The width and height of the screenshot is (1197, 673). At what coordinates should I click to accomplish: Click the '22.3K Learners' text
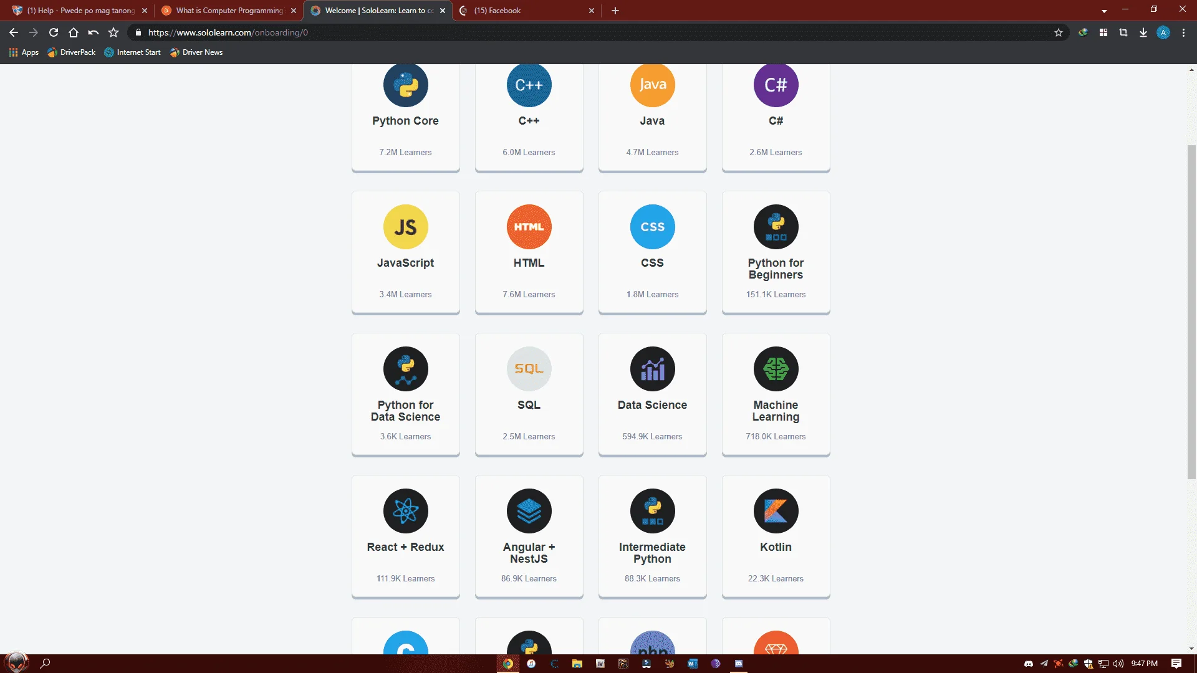coord(776,578)
